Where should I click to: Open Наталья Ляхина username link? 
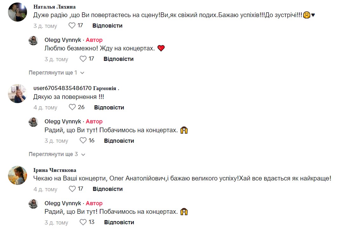(54, 7)
